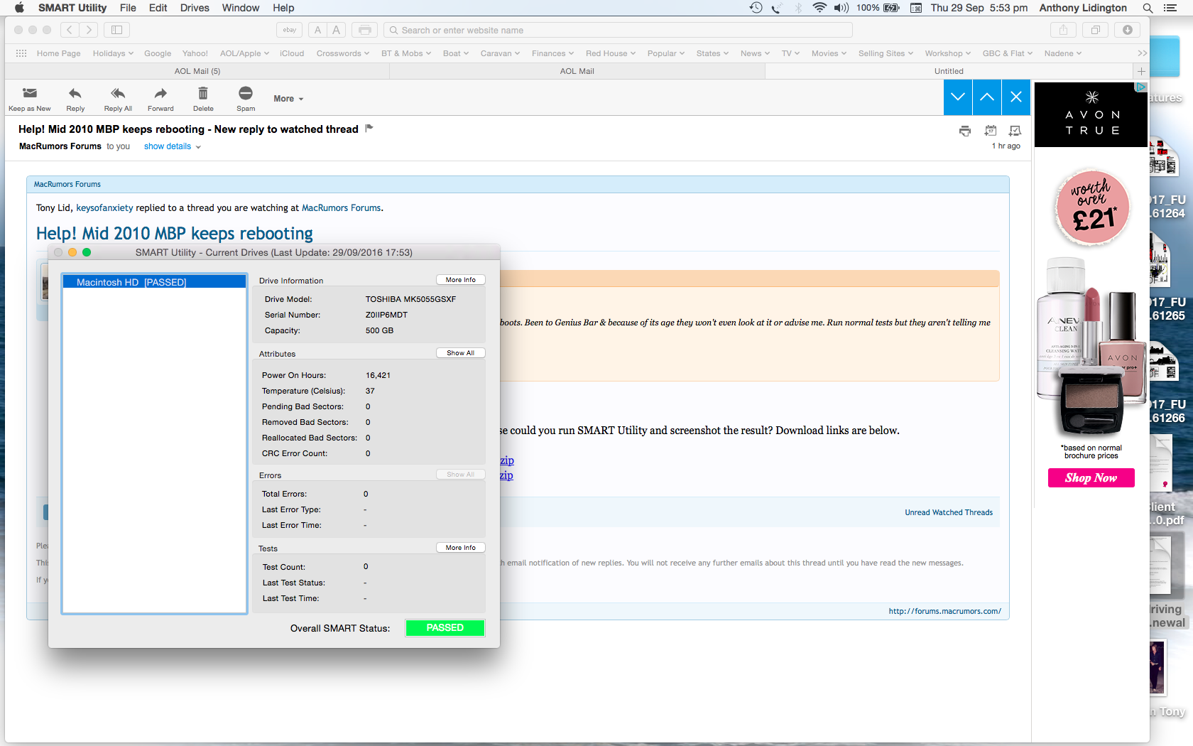1193x746 pixels.
Task: Toggle the Safari sidebar
Action: pyautogui.click(x=117, y=30)
